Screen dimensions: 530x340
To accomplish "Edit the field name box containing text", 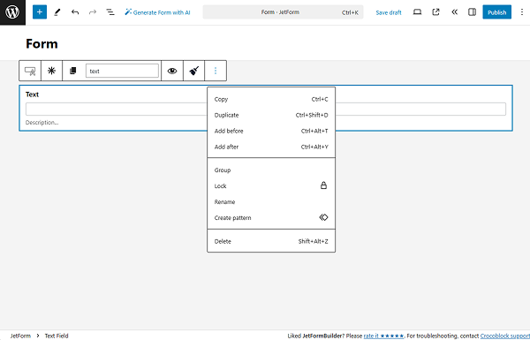I will pos(122,71).
